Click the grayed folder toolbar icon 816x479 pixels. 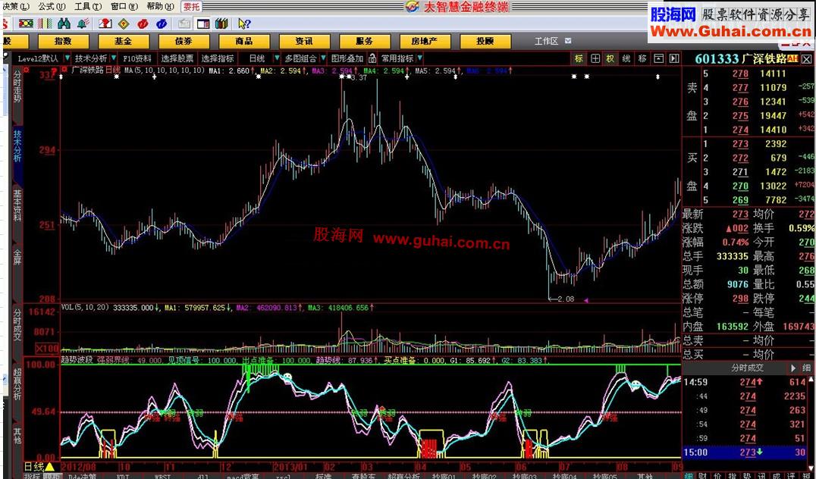tap(184, 23)
